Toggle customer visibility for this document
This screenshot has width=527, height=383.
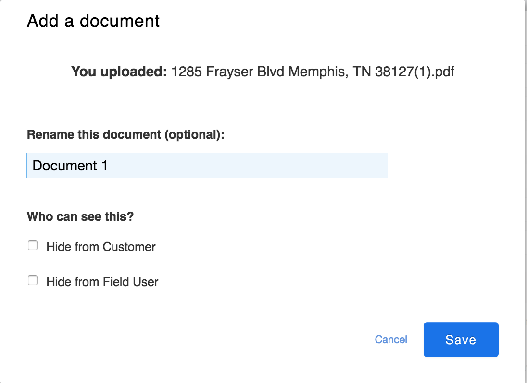pos(32,245)
